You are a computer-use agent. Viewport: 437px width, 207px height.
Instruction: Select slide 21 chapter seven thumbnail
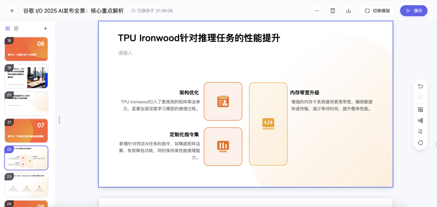26,130
